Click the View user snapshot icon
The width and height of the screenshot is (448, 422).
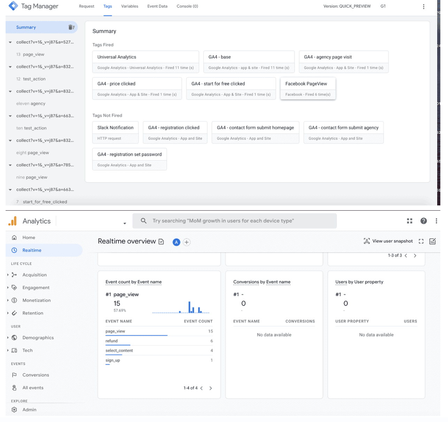366,241
